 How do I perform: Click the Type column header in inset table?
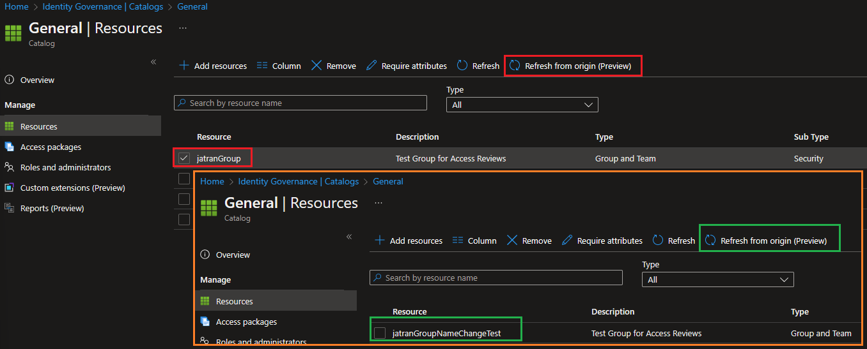click(800, 312)
